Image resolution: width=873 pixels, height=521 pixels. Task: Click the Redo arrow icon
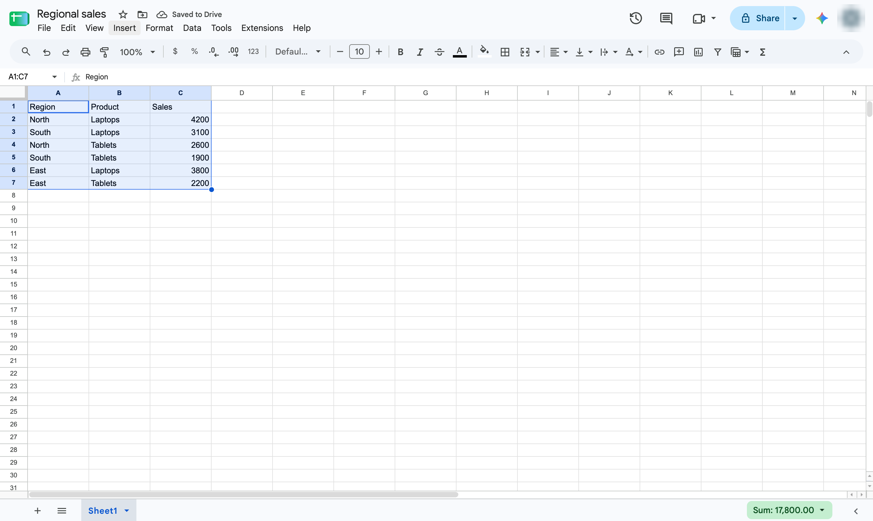(x=66, y=52)
